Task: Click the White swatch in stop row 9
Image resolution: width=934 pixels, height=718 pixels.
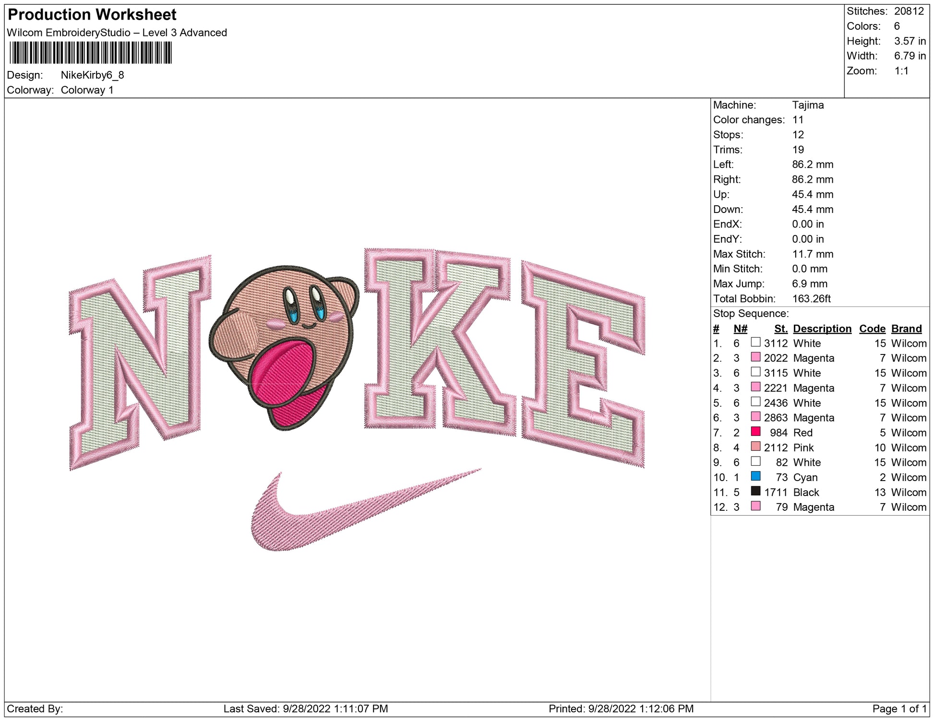Action: tap(755, 461)
